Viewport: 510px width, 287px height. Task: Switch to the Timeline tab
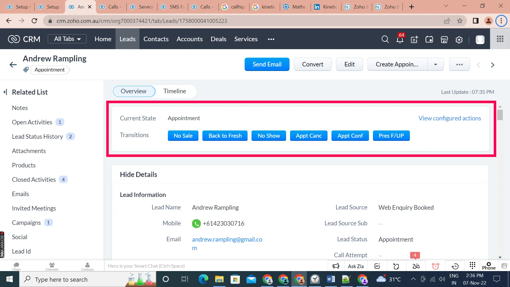click(x=175, y=91)
